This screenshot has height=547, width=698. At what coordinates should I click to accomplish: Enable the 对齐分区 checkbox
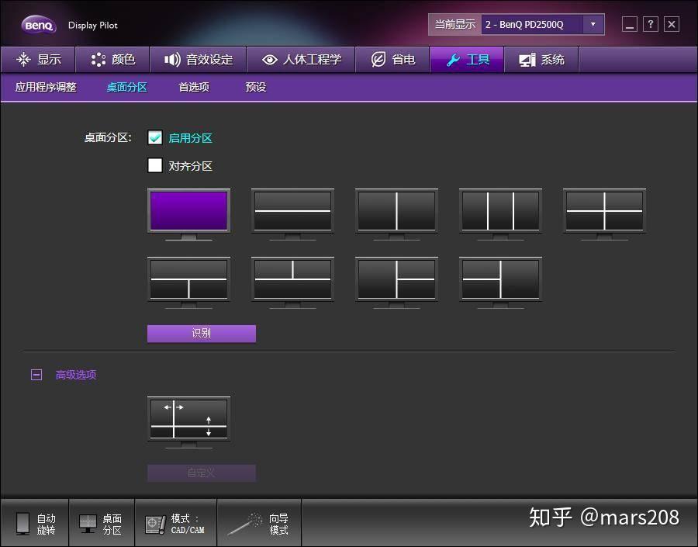coord(155,165)
